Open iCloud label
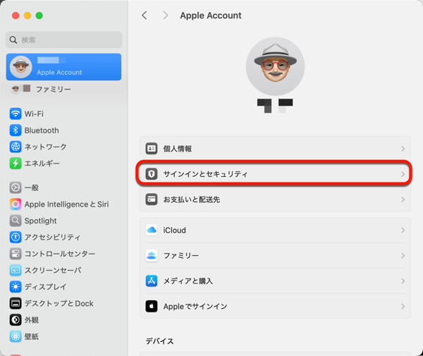Viewport: 423px width, 356px height. click(x=175, y=230)
